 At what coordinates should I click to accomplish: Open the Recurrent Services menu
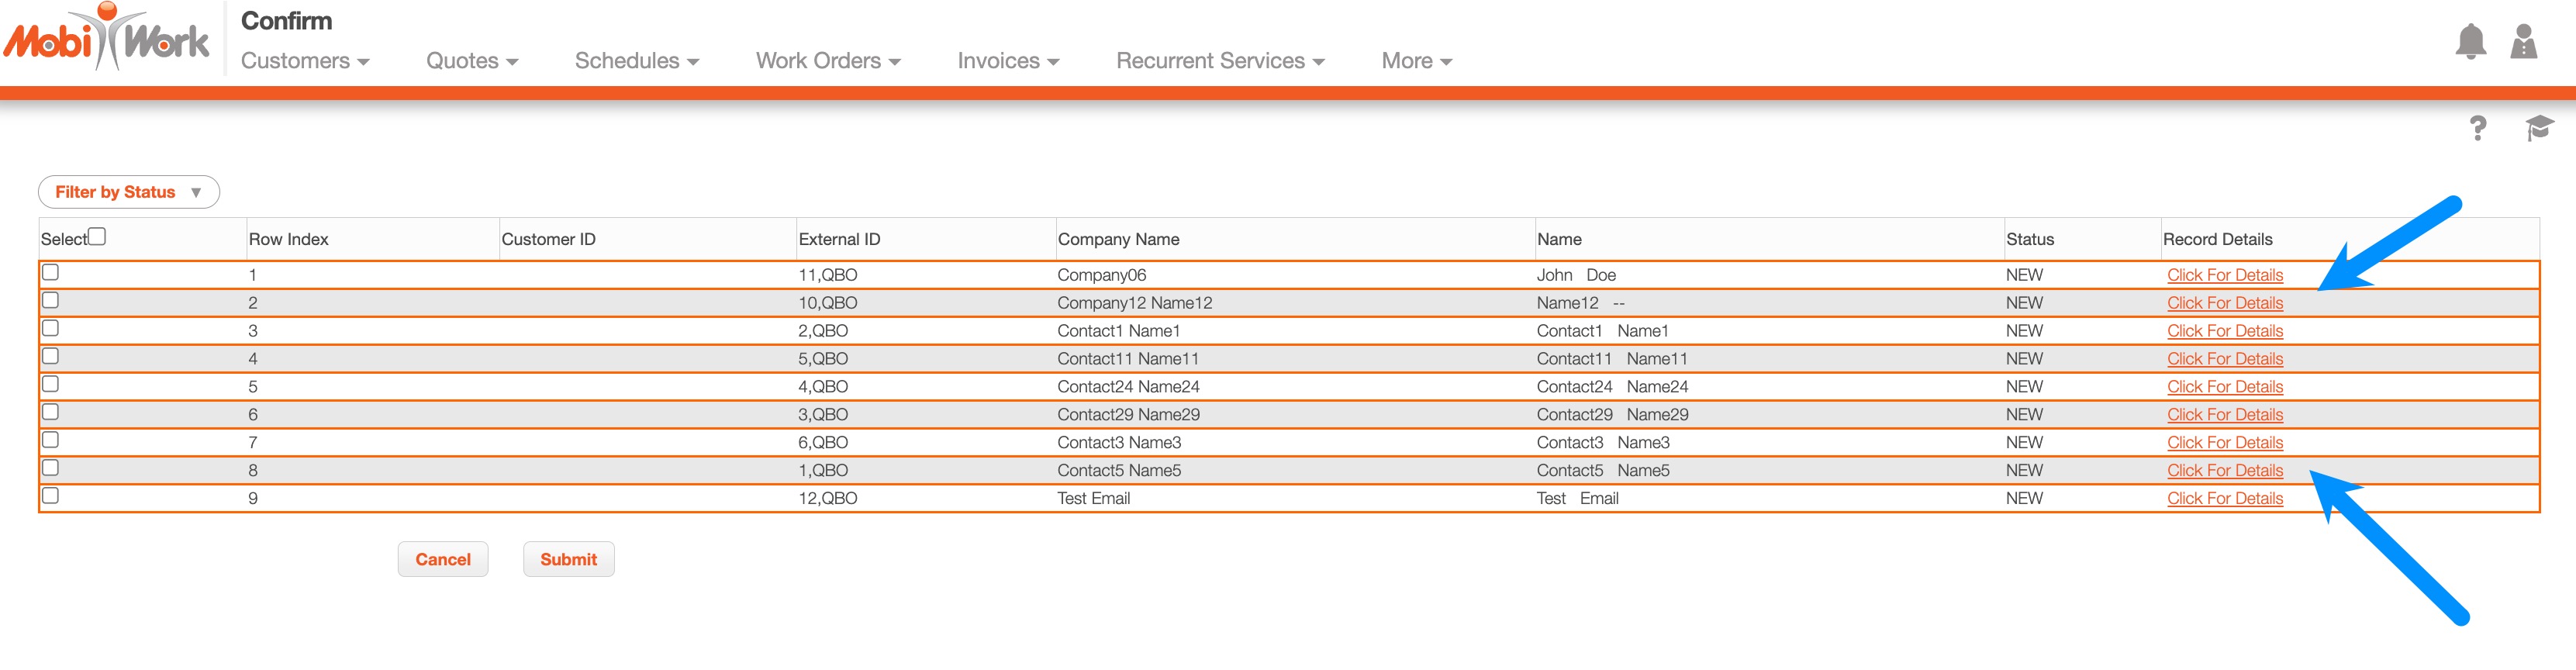1220,61
